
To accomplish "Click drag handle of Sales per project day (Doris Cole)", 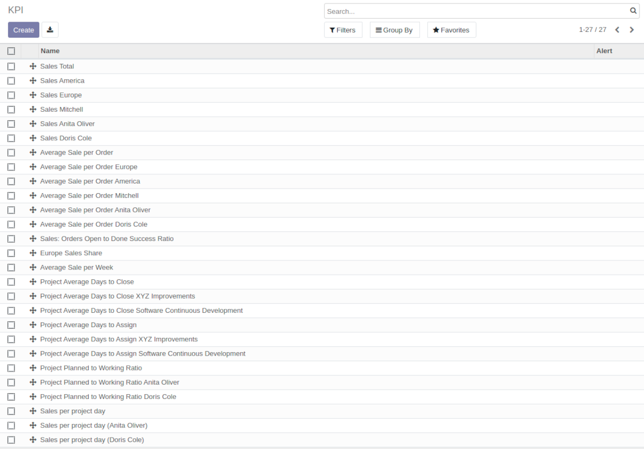I will (x=33, y=440).
